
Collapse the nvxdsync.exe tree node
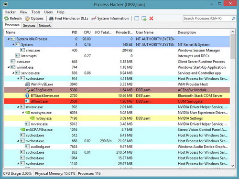tap(23, 113)
